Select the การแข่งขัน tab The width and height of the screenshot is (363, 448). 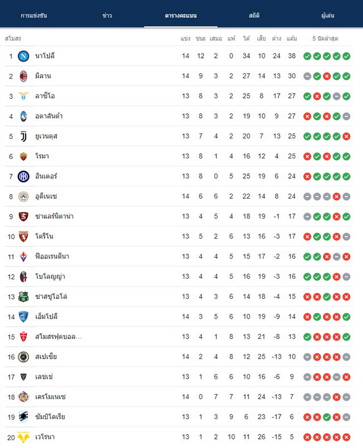point(33,15)
